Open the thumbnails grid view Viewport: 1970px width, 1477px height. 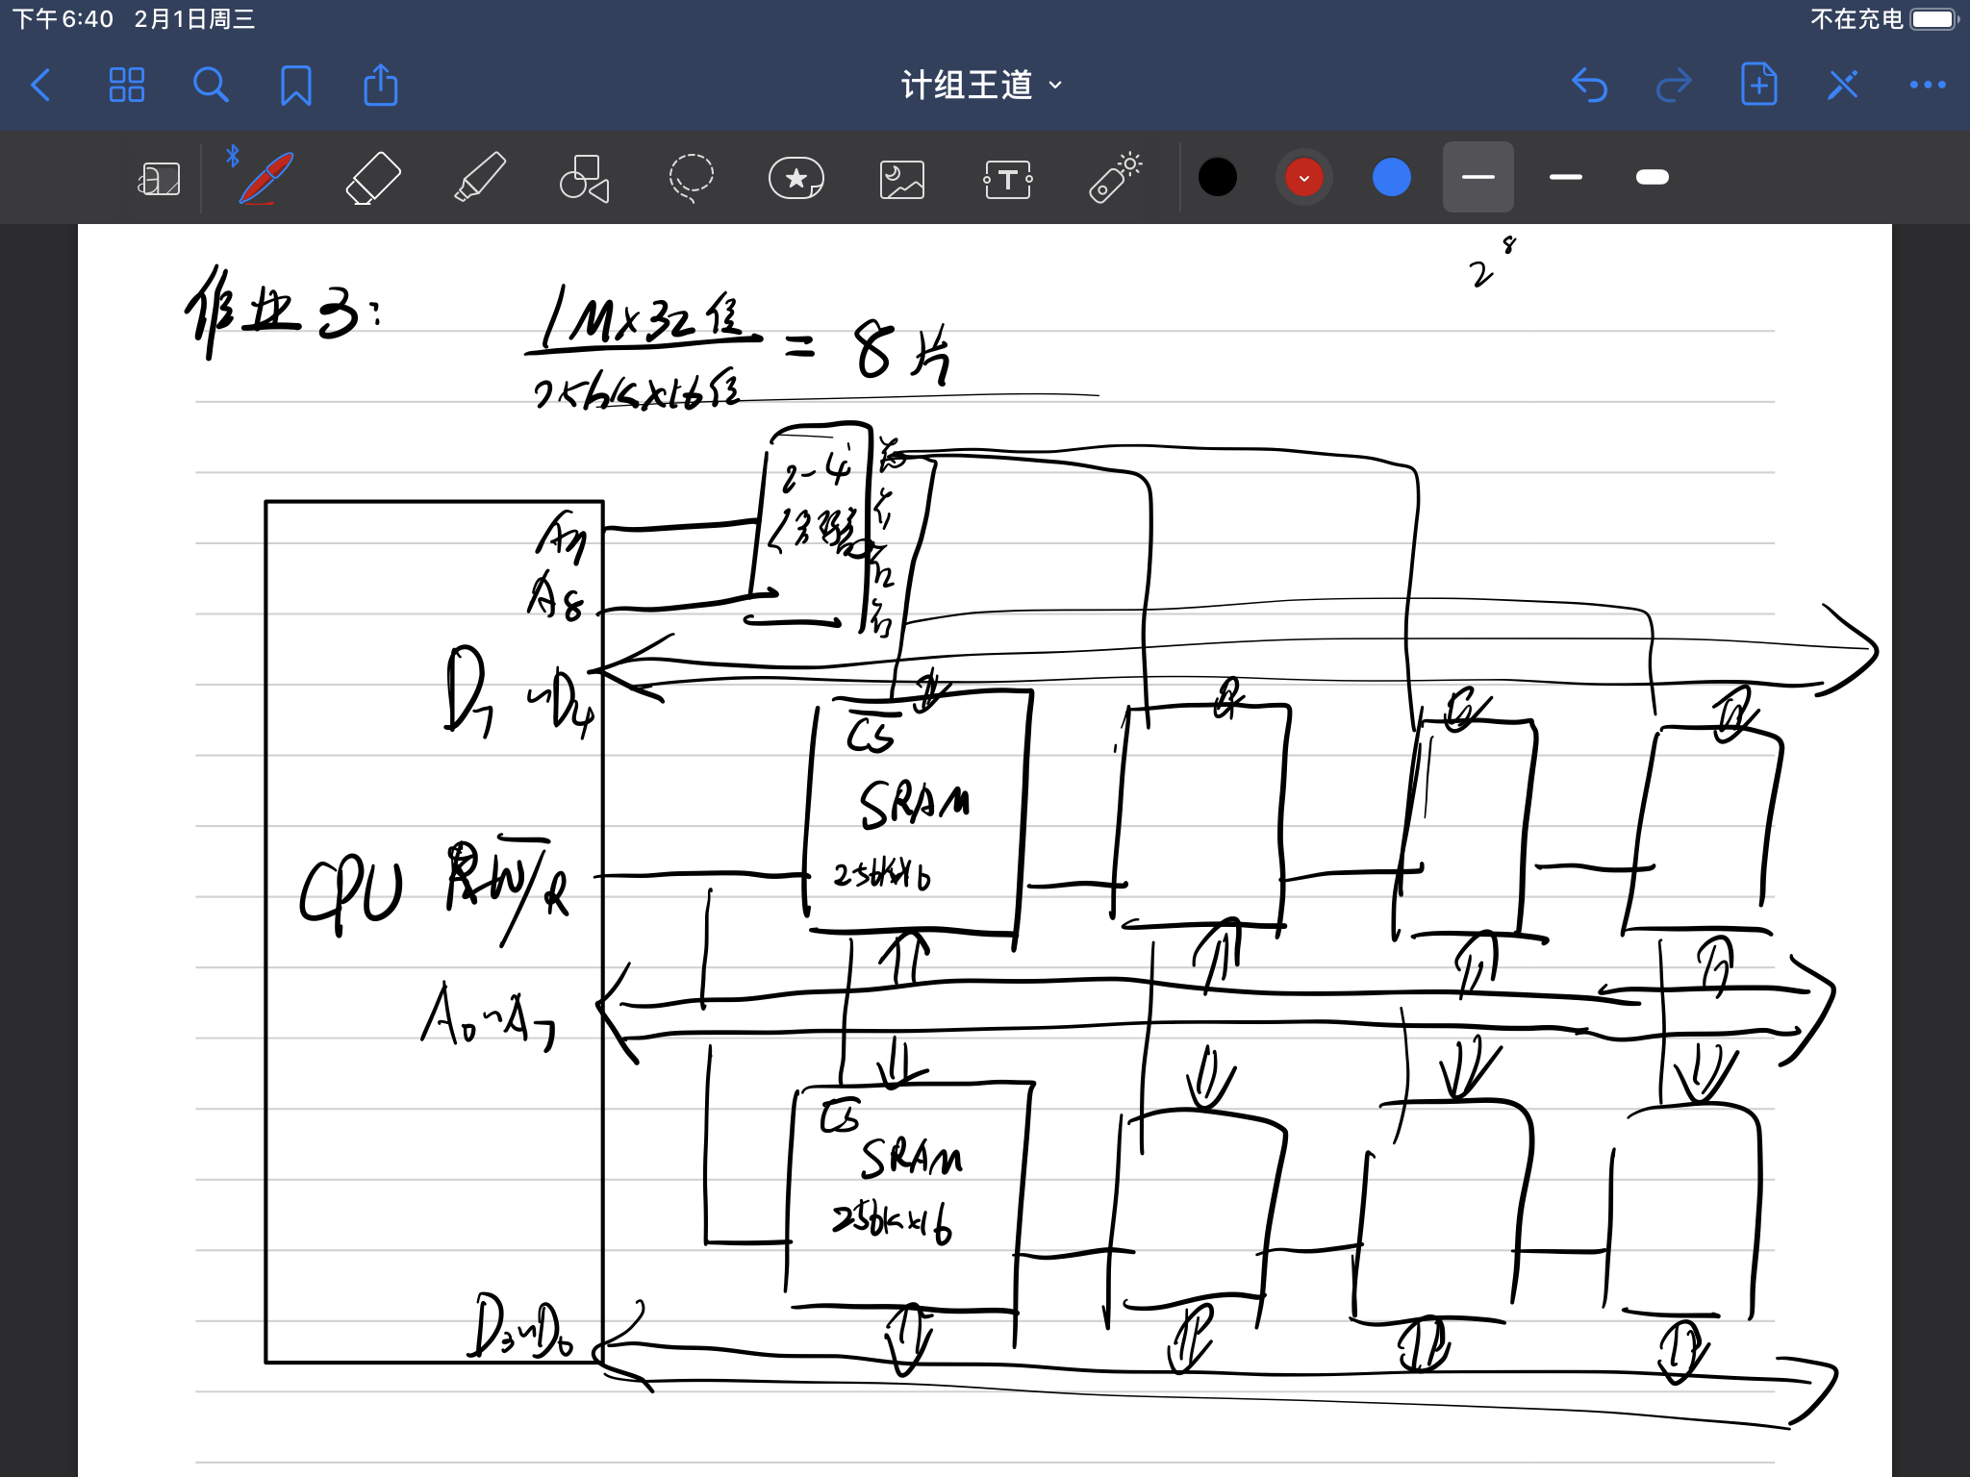coord(126,85)
